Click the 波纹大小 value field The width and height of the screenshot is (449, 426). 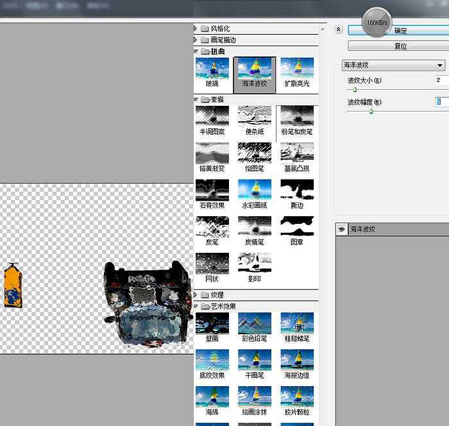pyautogui.click(x=441, y=80)
